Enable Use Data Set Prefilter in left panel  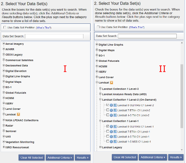[x=5, y=27]
